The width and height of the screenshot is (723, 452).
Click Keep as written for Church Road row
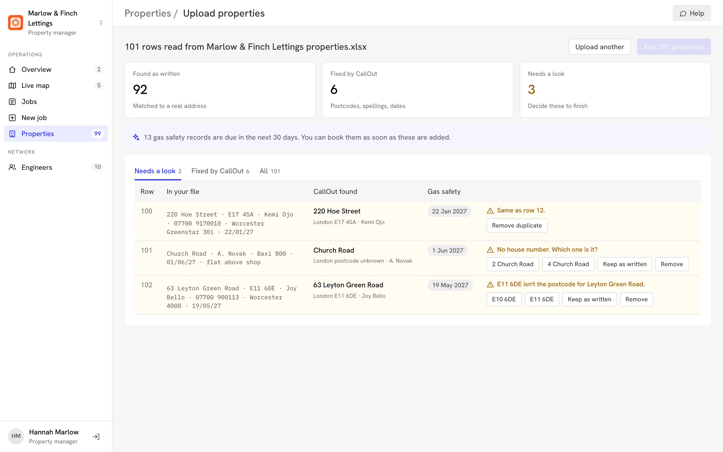(624, 264)
